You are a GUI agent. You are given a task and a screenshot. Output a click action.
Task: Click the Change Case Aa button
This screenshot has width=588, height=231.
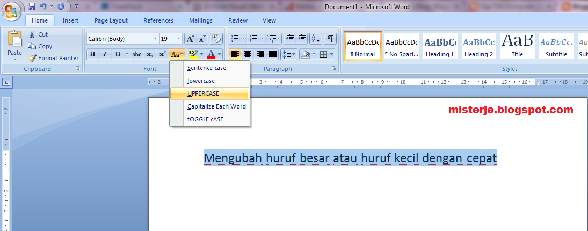click(x=177, y=54)
